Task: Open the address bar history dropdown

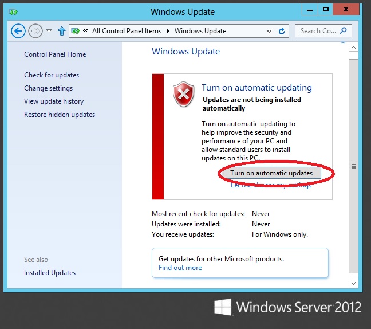Action: click(269, 31)
